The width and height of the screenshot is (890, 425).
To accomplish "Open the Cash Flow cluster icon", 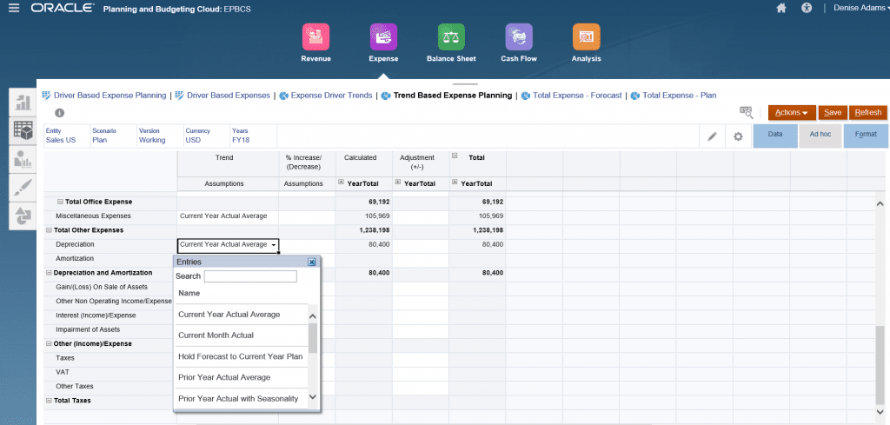I will point(519,37).
